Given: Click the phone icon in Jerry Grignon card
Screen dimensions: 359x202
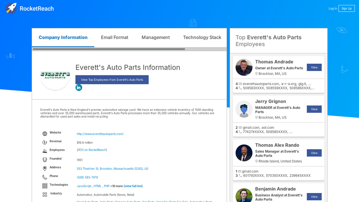Looking at the screenshot, I should 240,132.
